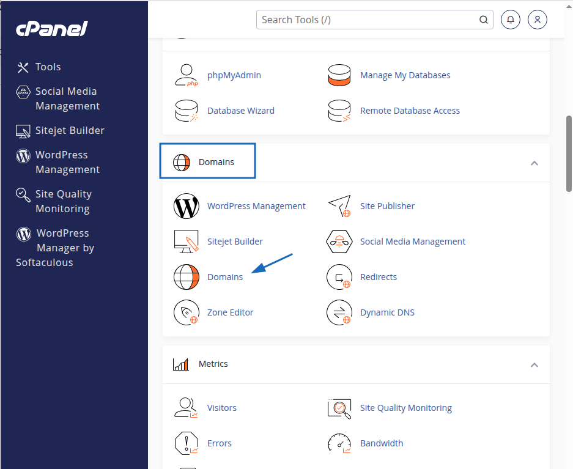Click the Site Publisher paper plane icon
Image resolution: width=573 pixels, height=469 pixels.
pos(339,206)
